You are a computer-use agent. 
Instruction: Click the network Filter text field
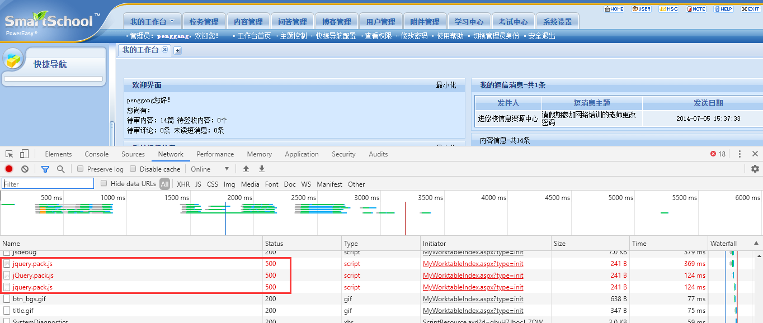tap(48, 184)
